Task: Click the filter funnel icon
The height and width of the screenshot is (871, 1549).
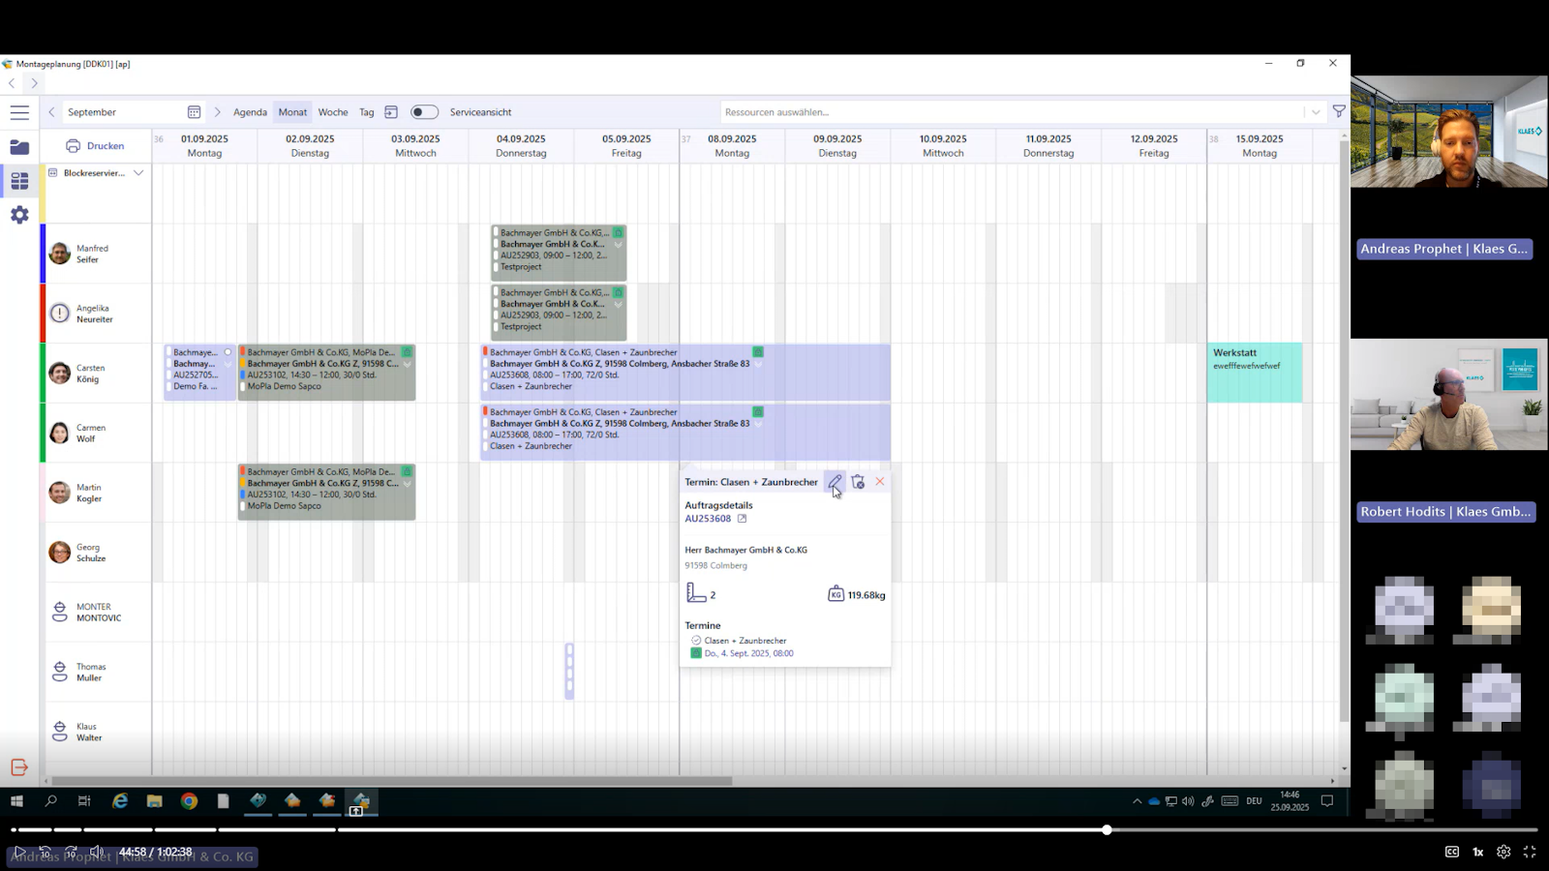Action: pos(1339,112)
